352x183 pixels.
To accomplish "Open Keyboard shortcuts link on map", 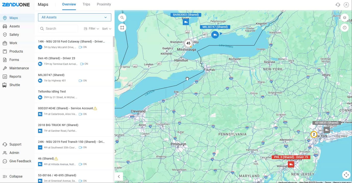I will point(288,182).
